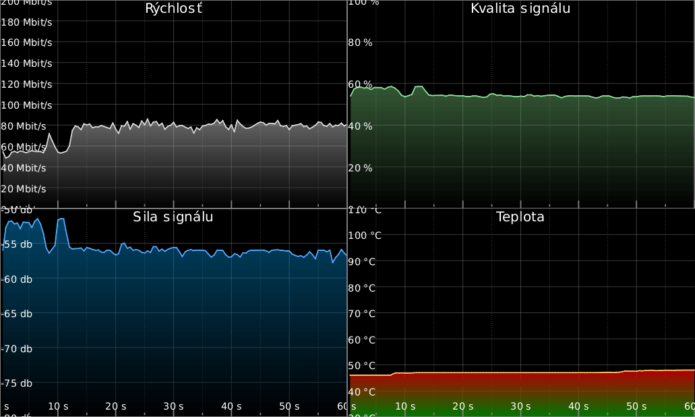The width and height of the screenshot is (695, 417).
Task: Click the 50 °C temperature label
Action: point(362,366)
